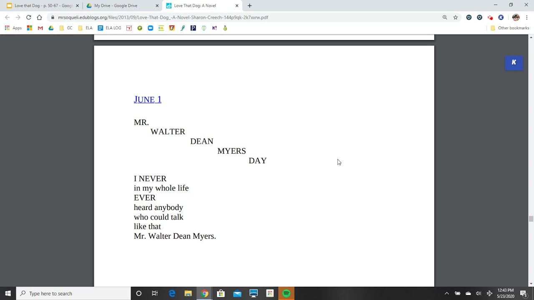Screen dimensions: 534x300
Task: Open the volume control in system tray
Action: point(479,293)
